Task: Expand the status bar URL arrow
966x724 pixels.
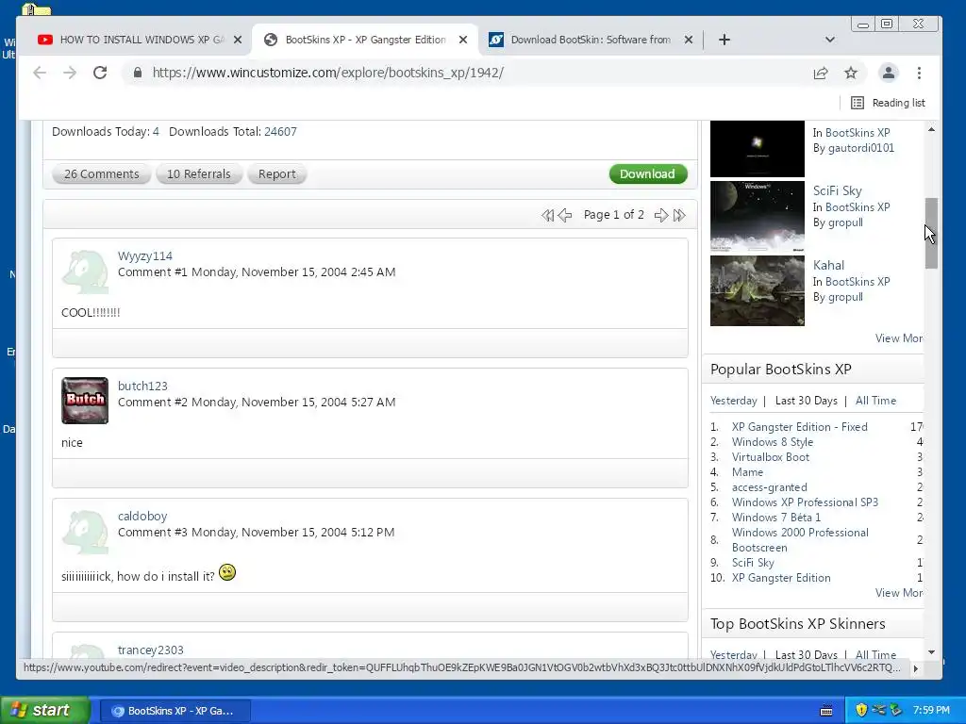Action: [x=915, y=668]
